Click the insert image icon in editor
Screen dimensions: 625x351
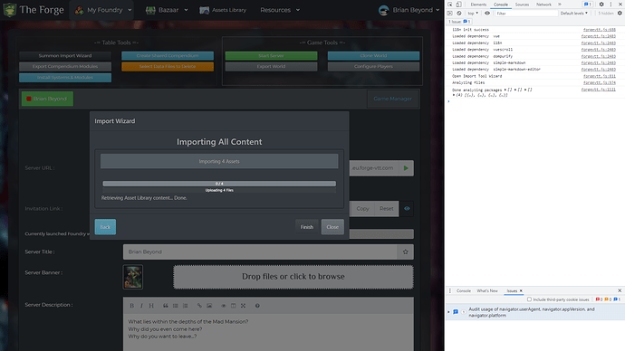[209, 306]
